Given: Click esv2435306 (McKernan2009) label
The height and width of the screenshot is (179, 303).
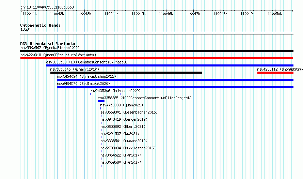Looking at the screenshot, I should [x=115, y=91].
